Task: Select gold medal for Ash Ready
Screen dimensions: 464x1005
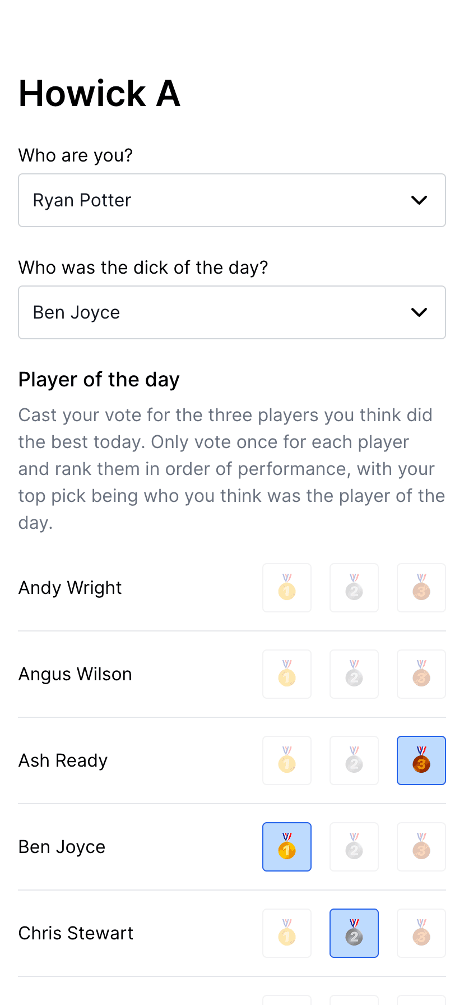Action: pyautogui.click(x=287, y=760)
